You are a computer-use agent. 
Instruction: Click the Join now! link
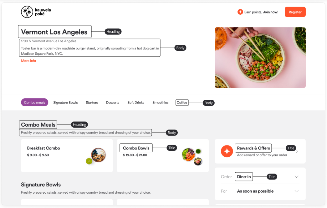[271, 12]
